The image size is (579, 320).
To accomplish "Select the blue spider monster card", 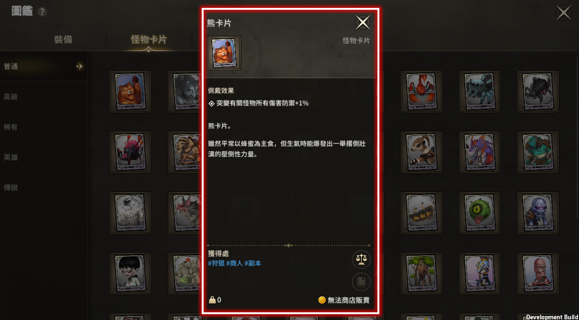I will (480, 92).
